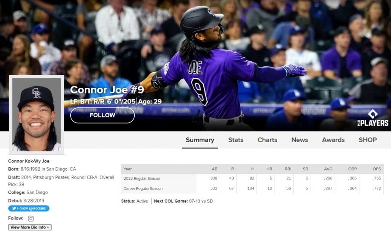Screen dimensions: 391x236
Task: Select the Career Regular Season row label
Action: [143, 189]
